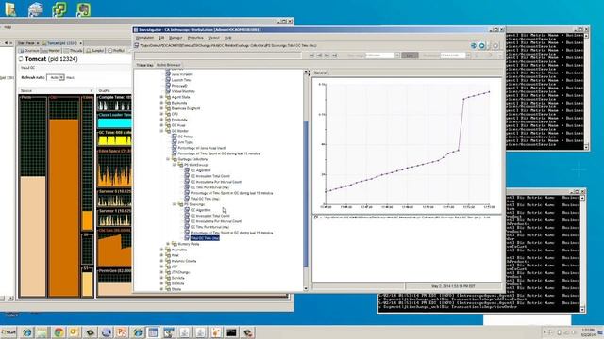Expand the Agent Stats node
Image resolution: width=604 pixels, height=339 pixels.
click(161, 97)
